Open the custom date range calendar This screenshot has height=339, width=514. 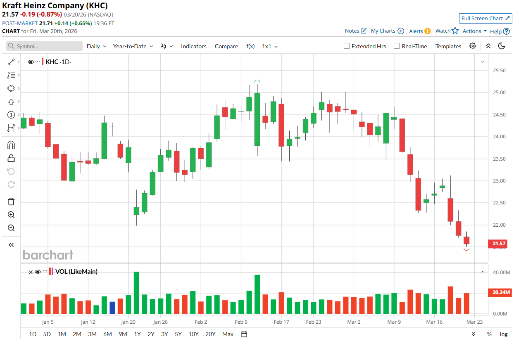coord(244,334)
